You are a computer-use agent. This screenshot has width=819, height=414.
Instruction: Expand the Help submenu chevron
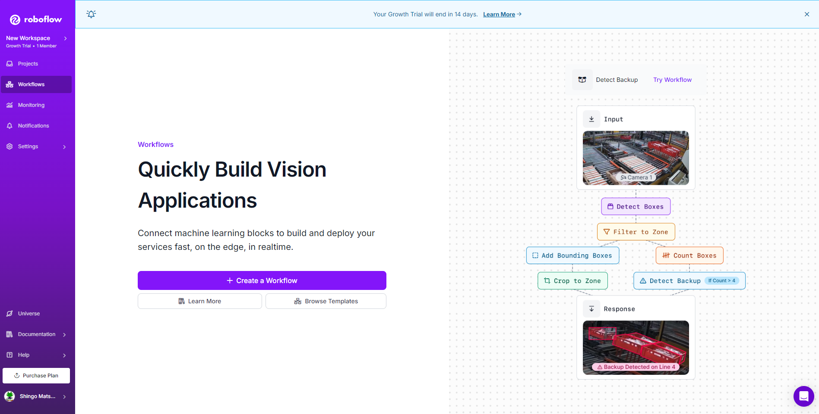point(64,355)
